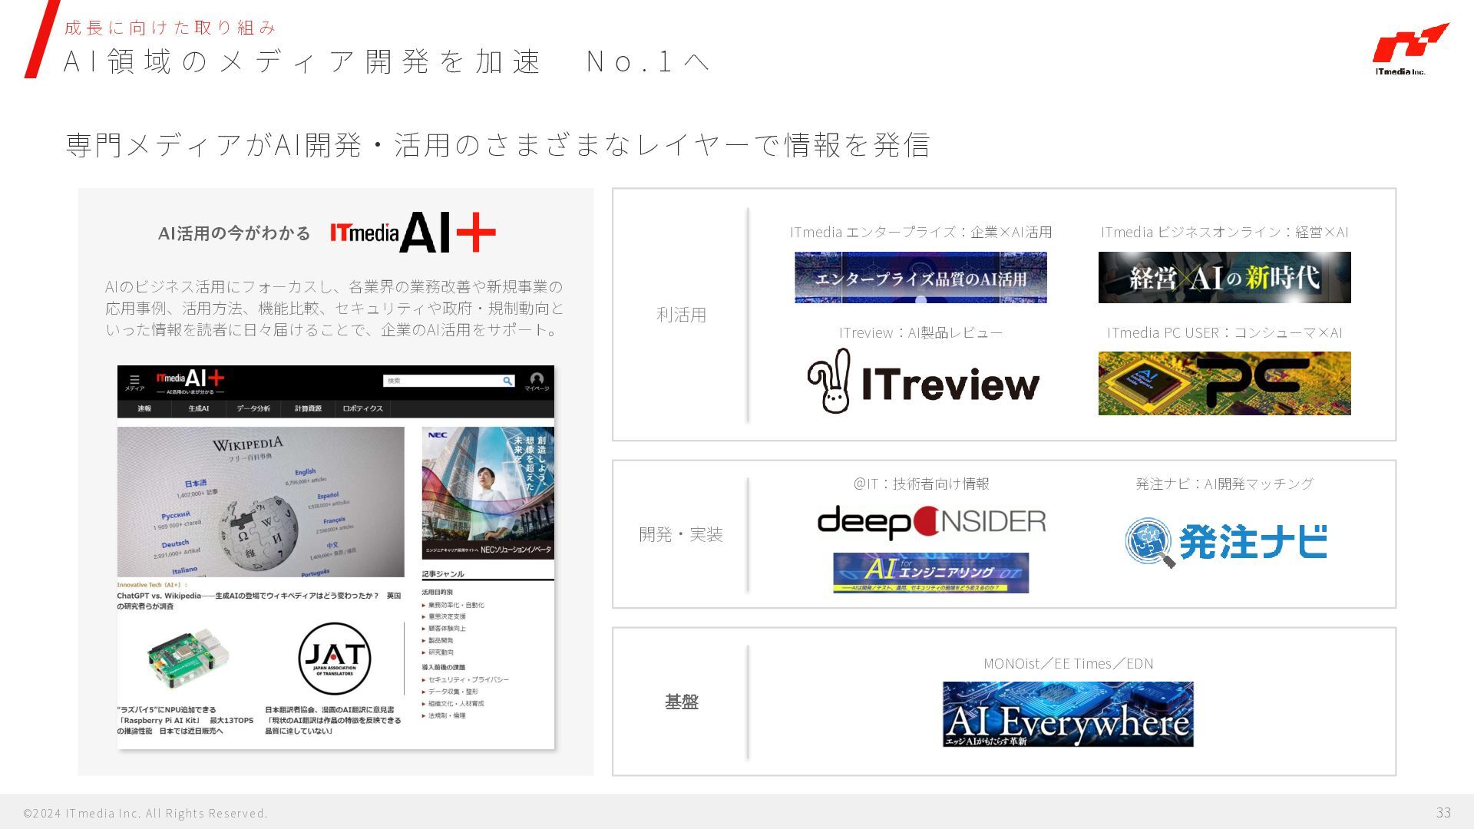Click 記事ジャンル sidebar heading

443,574
